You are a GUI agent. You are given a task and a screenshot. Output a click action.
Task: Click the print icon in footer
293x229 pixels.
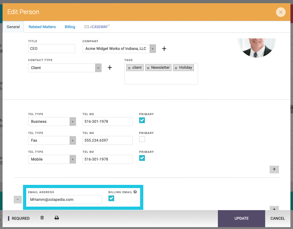57,218
